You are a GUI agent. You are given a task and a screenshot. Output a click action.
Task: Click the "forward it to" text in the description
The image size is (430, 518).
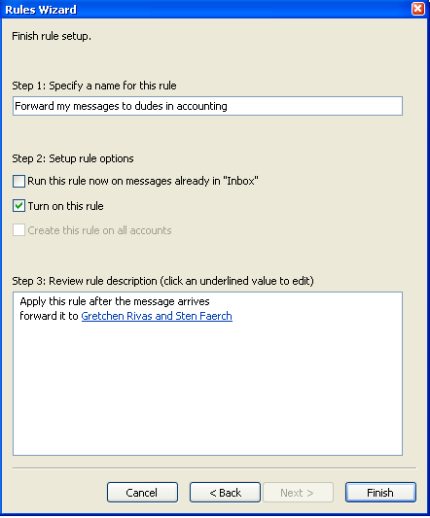(49, 316)
